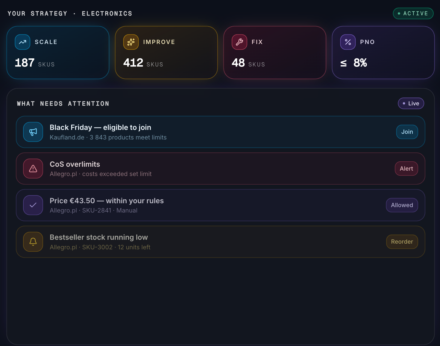Select the Price €43.50 within your rules row
Screen dimensions: 440x346
[x=221, y=205]
